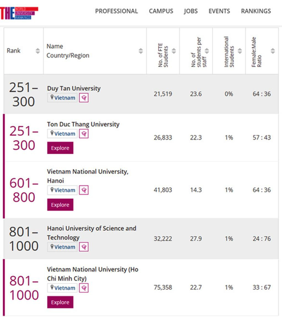The height and width of the screenshot is (317, 282).
Task: Sort by Name Country/Region column arrows
Action: point(141,51)
